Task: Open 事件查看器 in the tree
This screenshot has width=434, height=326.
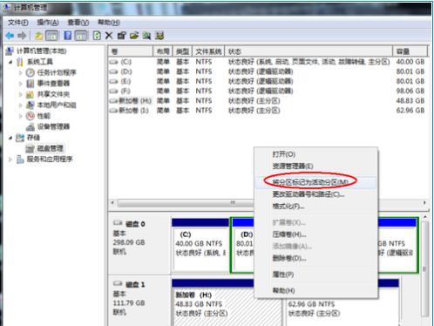Action: pos(53,84)
